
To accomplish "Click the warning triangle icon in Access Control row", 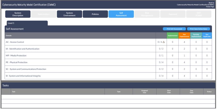I will 164,42.
